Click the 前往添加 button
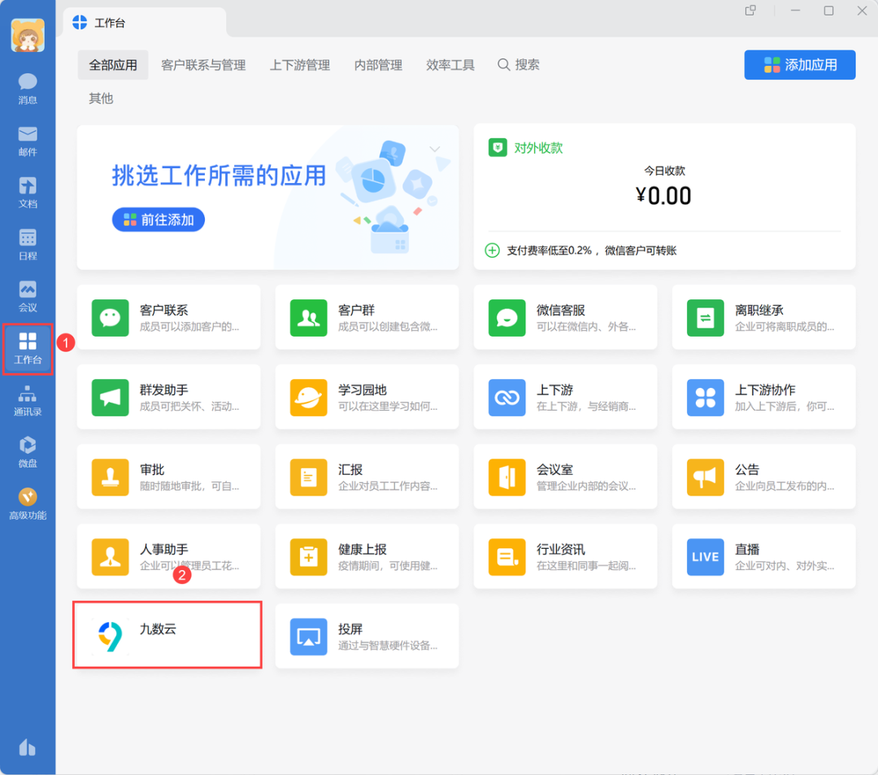Screen dimensions: 878x775 coord(159,220)
